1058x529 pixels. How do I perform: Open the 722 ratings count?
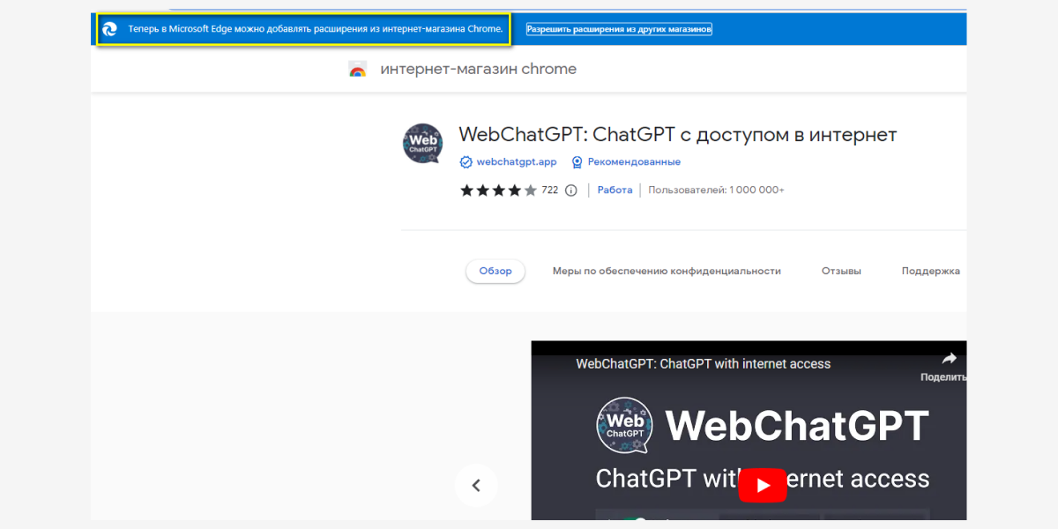coord(549,190)
